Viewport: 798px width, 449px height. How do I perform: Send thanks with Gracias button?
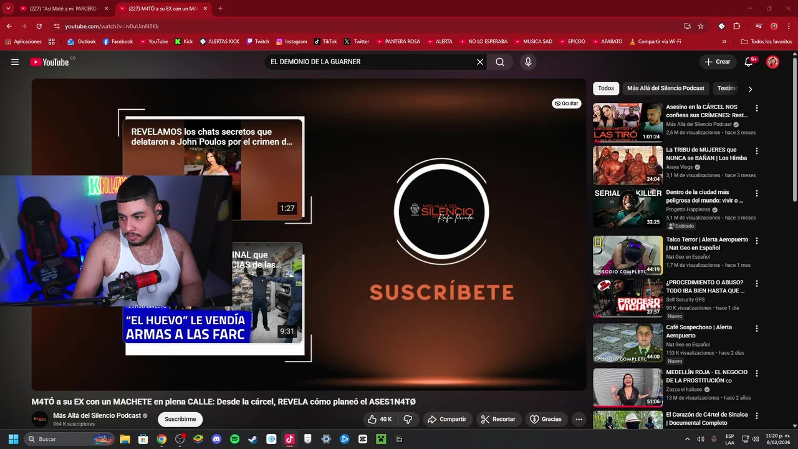[546, 419]
